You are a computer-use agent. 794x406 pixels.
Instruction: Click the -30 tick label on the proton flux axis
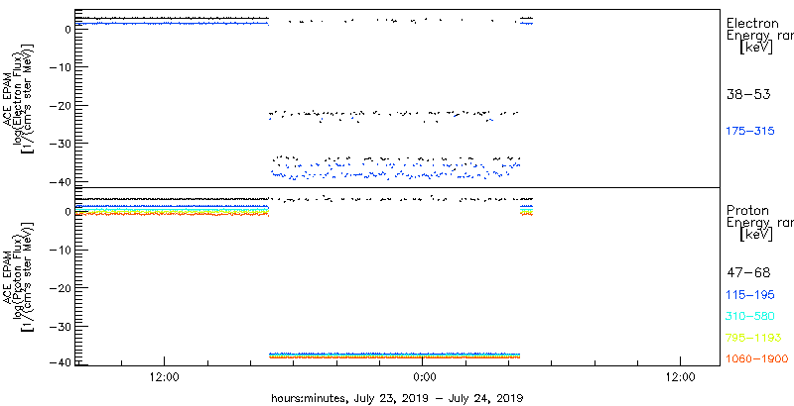(x=60, y=326)
